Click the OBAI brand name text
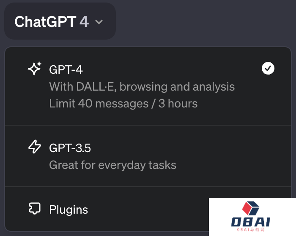The image size is (296, 236). 250,222
